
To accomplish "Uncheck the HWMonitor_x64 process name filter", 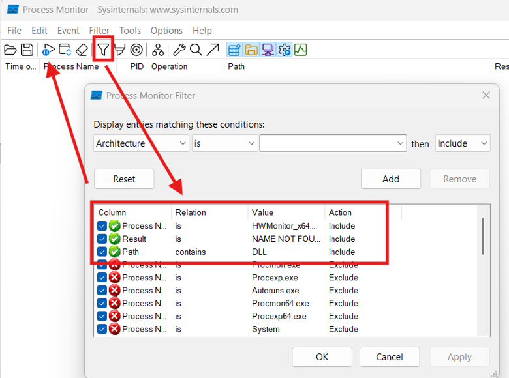I will (x=102, y=225).
